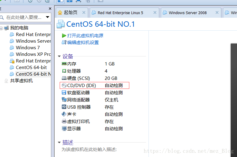Click the 共享虚拟机 shared VMs icon

click(6, 81)
